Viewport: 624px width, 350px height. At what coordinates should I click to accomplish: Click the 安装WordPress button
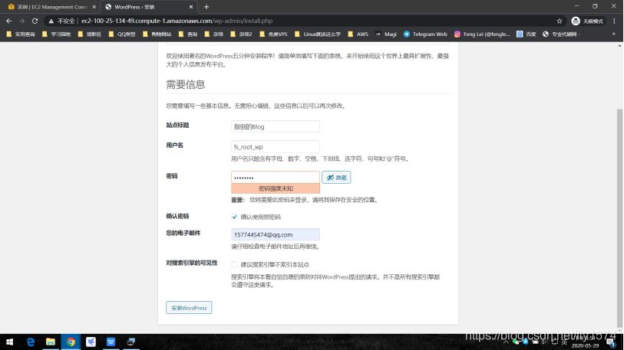point(189,308)
